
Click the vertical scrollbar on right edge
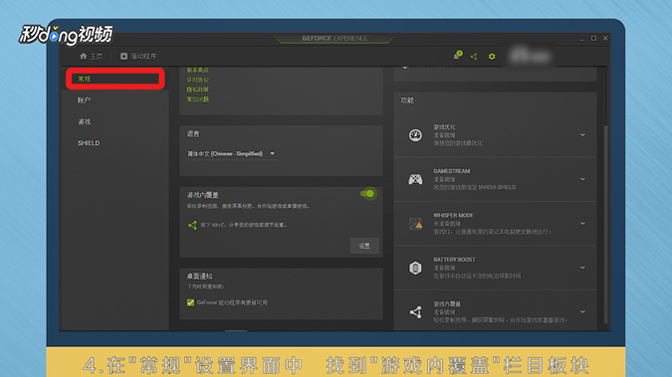[605, 224]
